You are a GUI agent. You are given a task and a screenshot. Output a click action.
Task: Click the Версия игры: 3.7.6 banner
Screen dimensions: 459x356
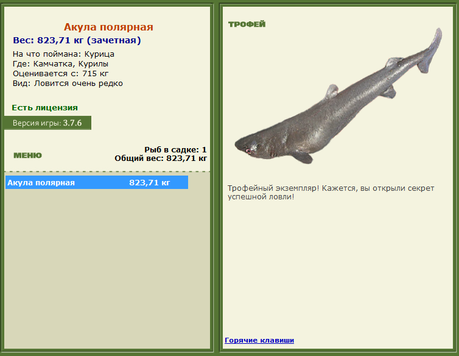47,123
